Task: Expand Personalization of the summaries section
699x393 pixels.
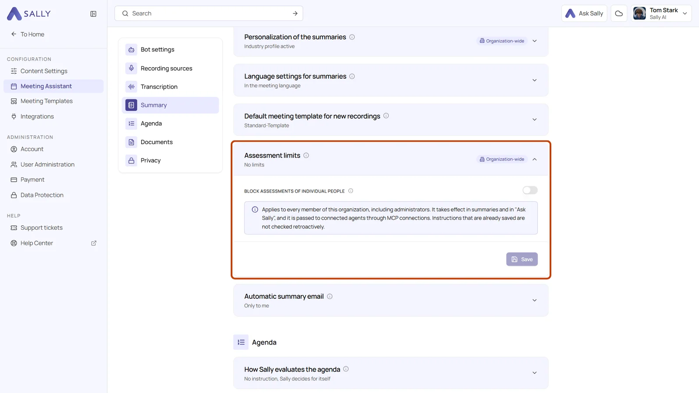Action: [x=534, y=41]
